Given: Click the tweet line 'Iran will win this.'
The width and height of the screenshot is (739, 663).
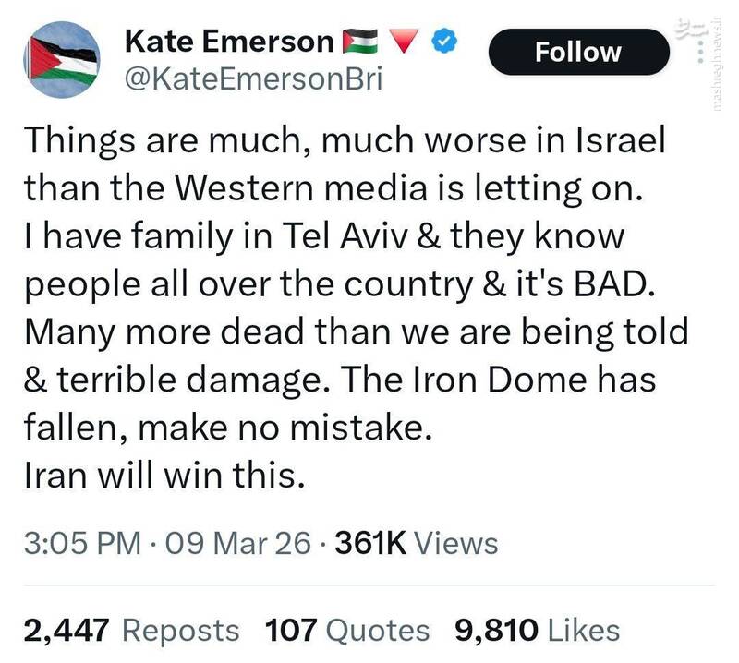Looking at the screenshot, I should tap(164, 475).
